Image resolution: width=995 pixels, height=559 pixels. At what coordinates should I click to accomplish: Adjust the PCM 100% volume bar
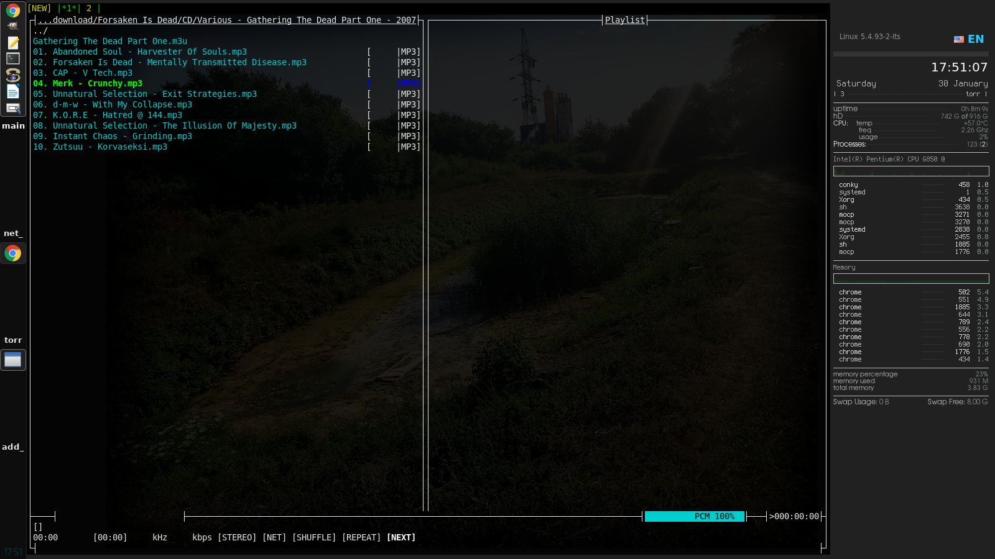[x=695, y=517]
